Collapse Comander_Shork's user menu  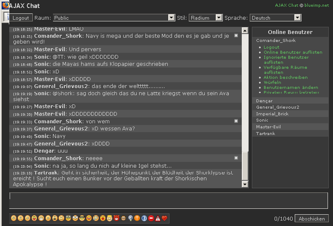(x=276, y=40)
